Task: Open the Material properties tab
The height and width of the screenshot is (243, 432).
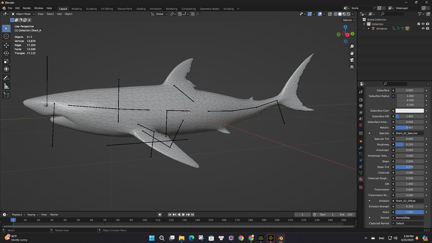Action: (361, 179)
